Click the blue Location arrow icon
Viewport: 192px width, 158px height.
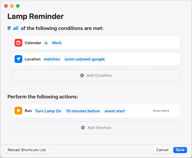tap(18, 59)
